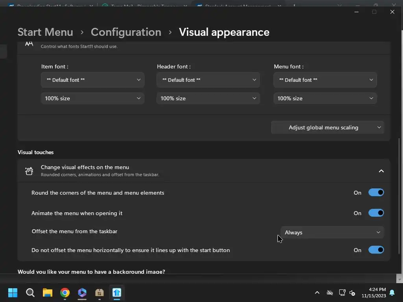403x302 pixels.
Task: Click the Header font label
Action: [174, 66]
